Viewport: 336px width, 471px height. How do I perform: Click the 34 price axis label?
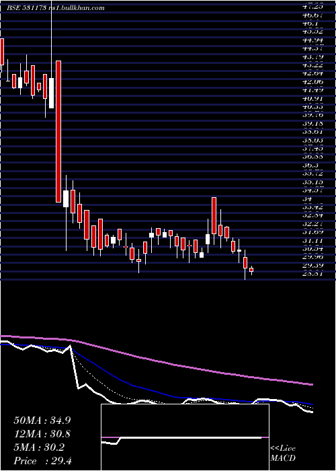pos(308,199)
